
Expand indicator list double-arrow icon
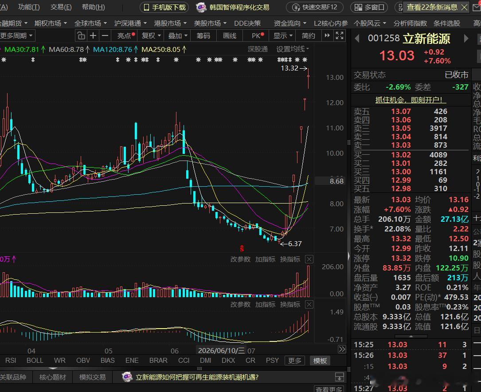[x=342, y=349]
